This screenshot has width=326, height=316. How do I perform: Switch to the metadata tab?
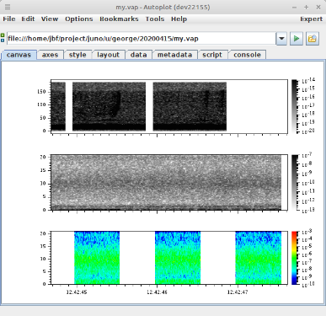click(x=174, y=55)
